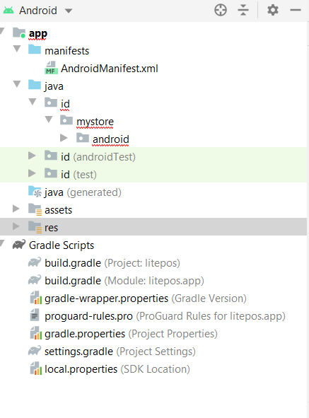
Task: Expand the res folder arrow
Action: pyautogui.click(x=16, y=226)
